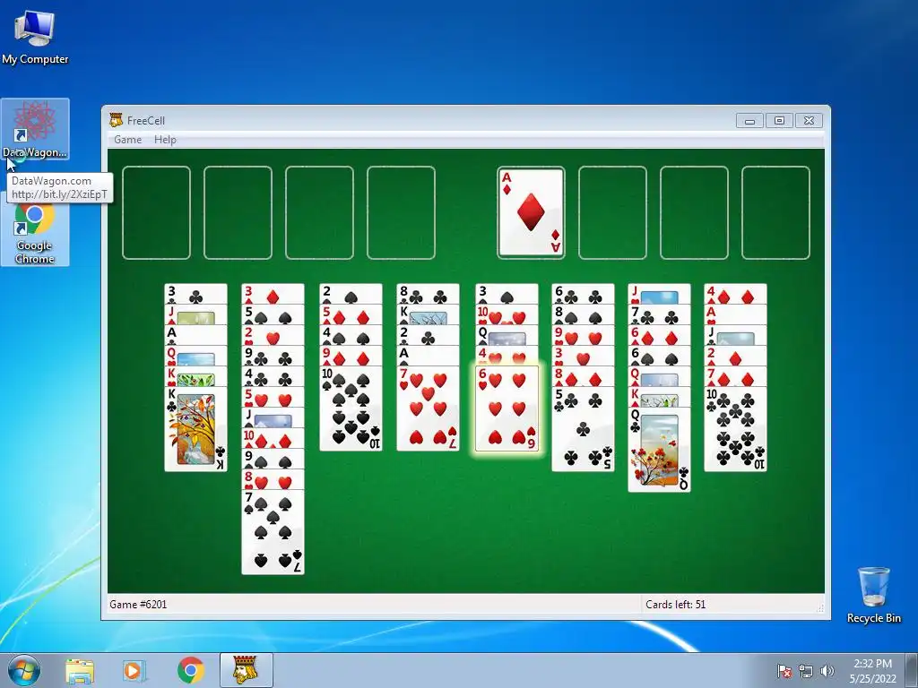Click the 3 of clubs card
The height and width of the screenshot is (688, 918).
[x=195, y=294]
